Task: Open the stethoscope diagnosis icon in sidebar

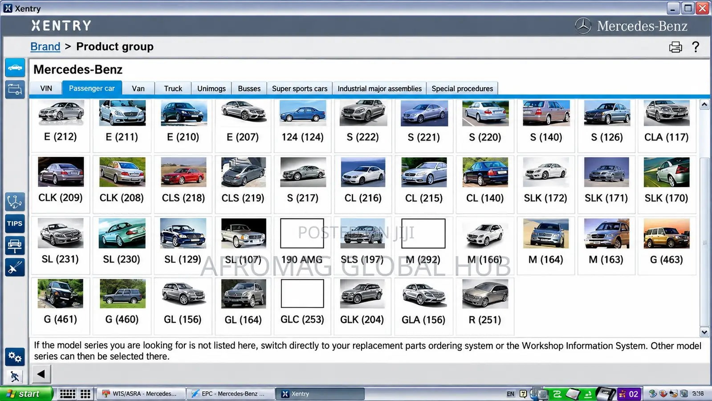Action: (15, 202)
